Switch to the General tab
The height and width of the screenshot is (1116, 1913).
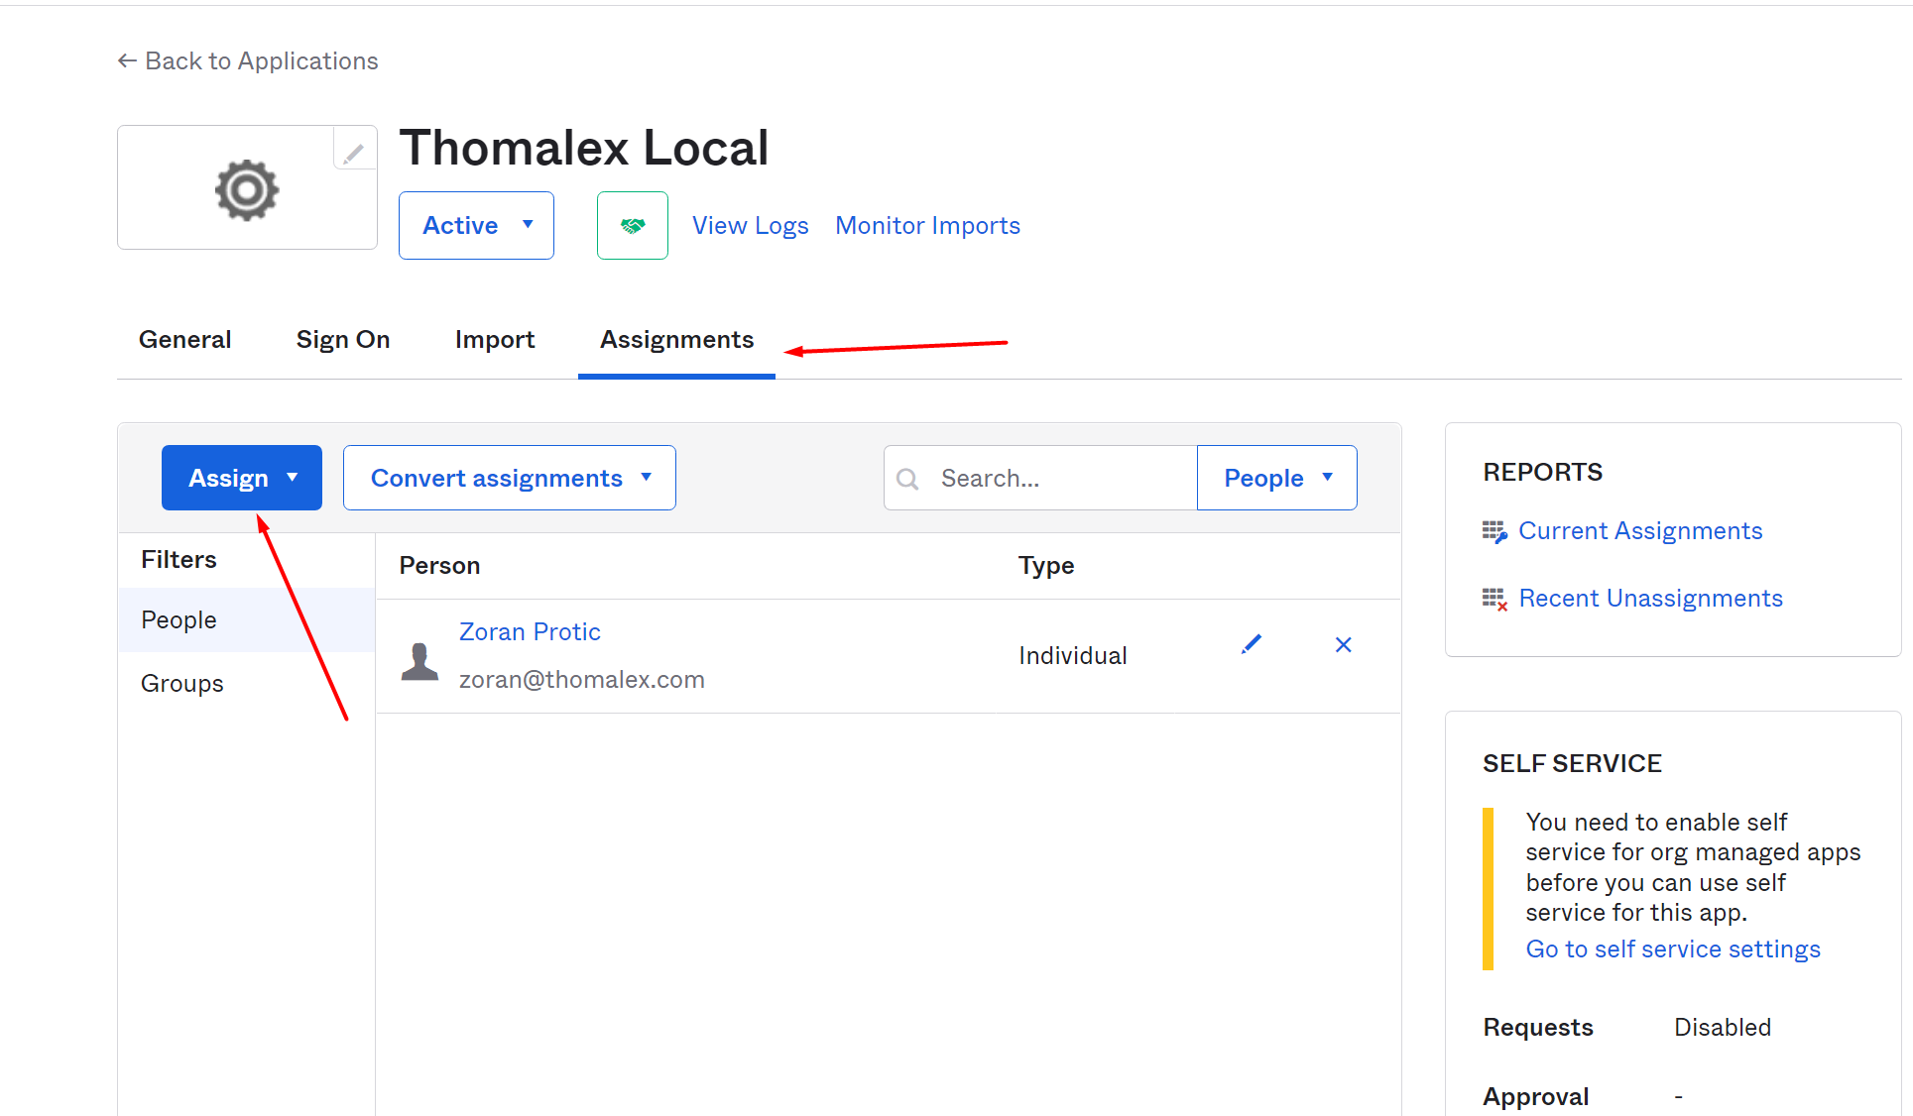point(184,340)
